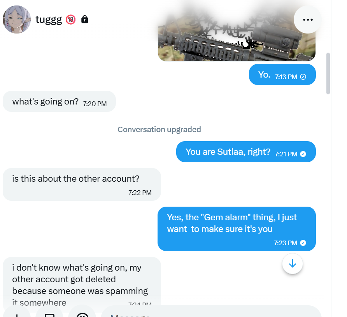Click the lock icon beside the username
The image size is (347, 317).
pyautogui.click(x=84, y=19)
